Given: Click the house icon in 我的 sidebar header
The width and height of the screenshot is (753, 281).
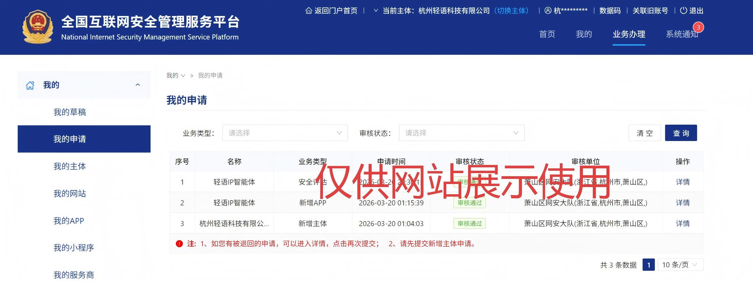Looking at the screenshot, I should point(30,85).
